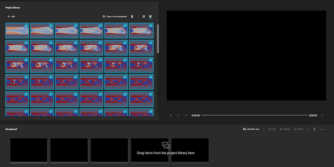Expand preview to full screen
This screenshot has height=167, width=334.
(322, 115)
